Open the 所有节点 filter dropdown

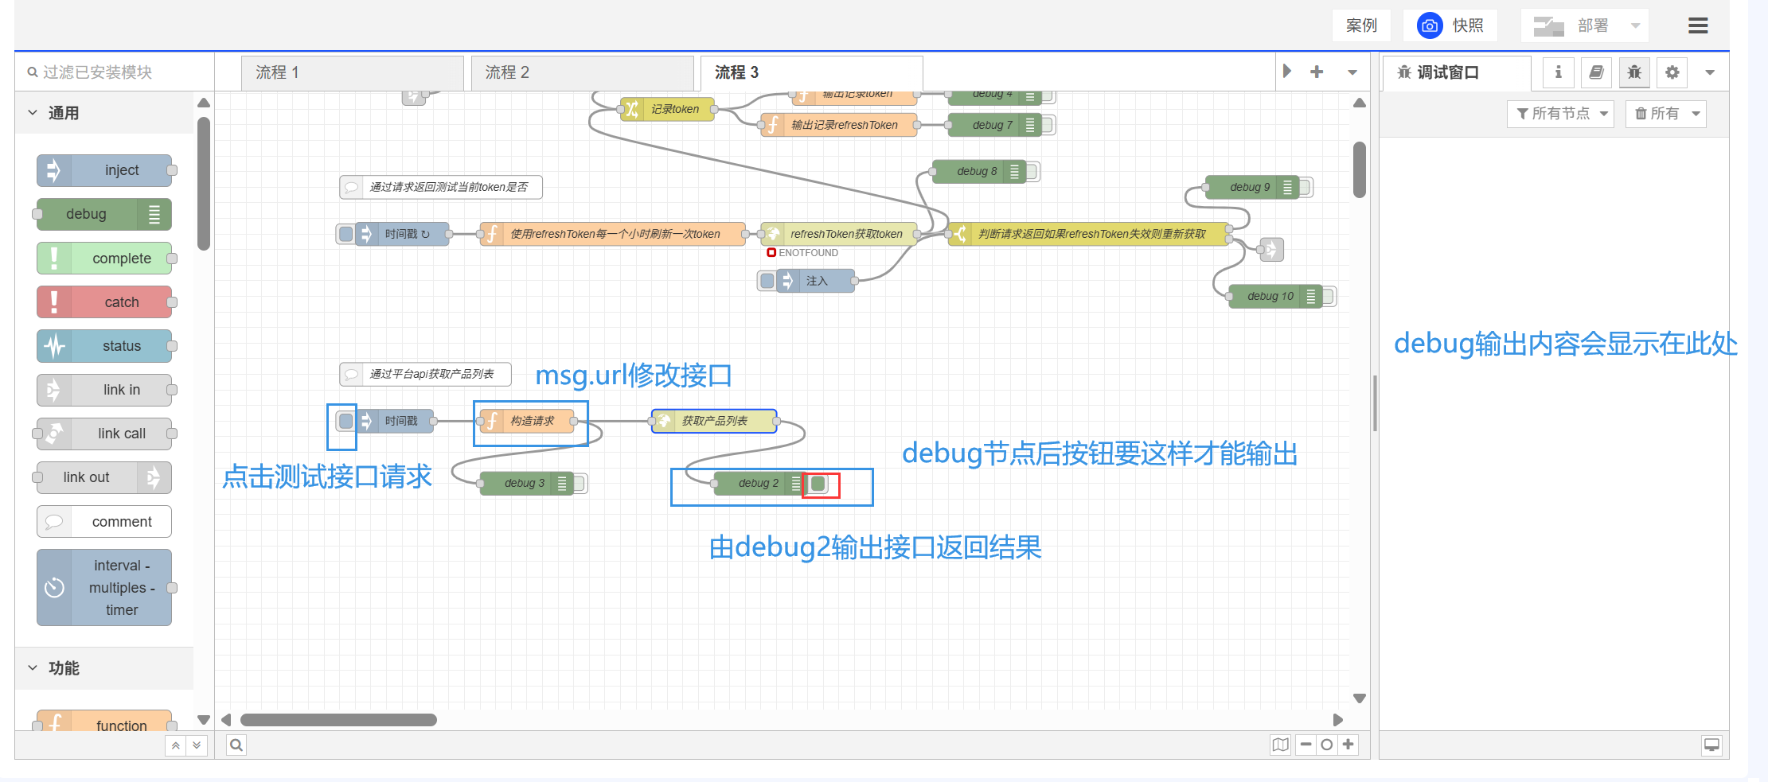point(1560,114)
